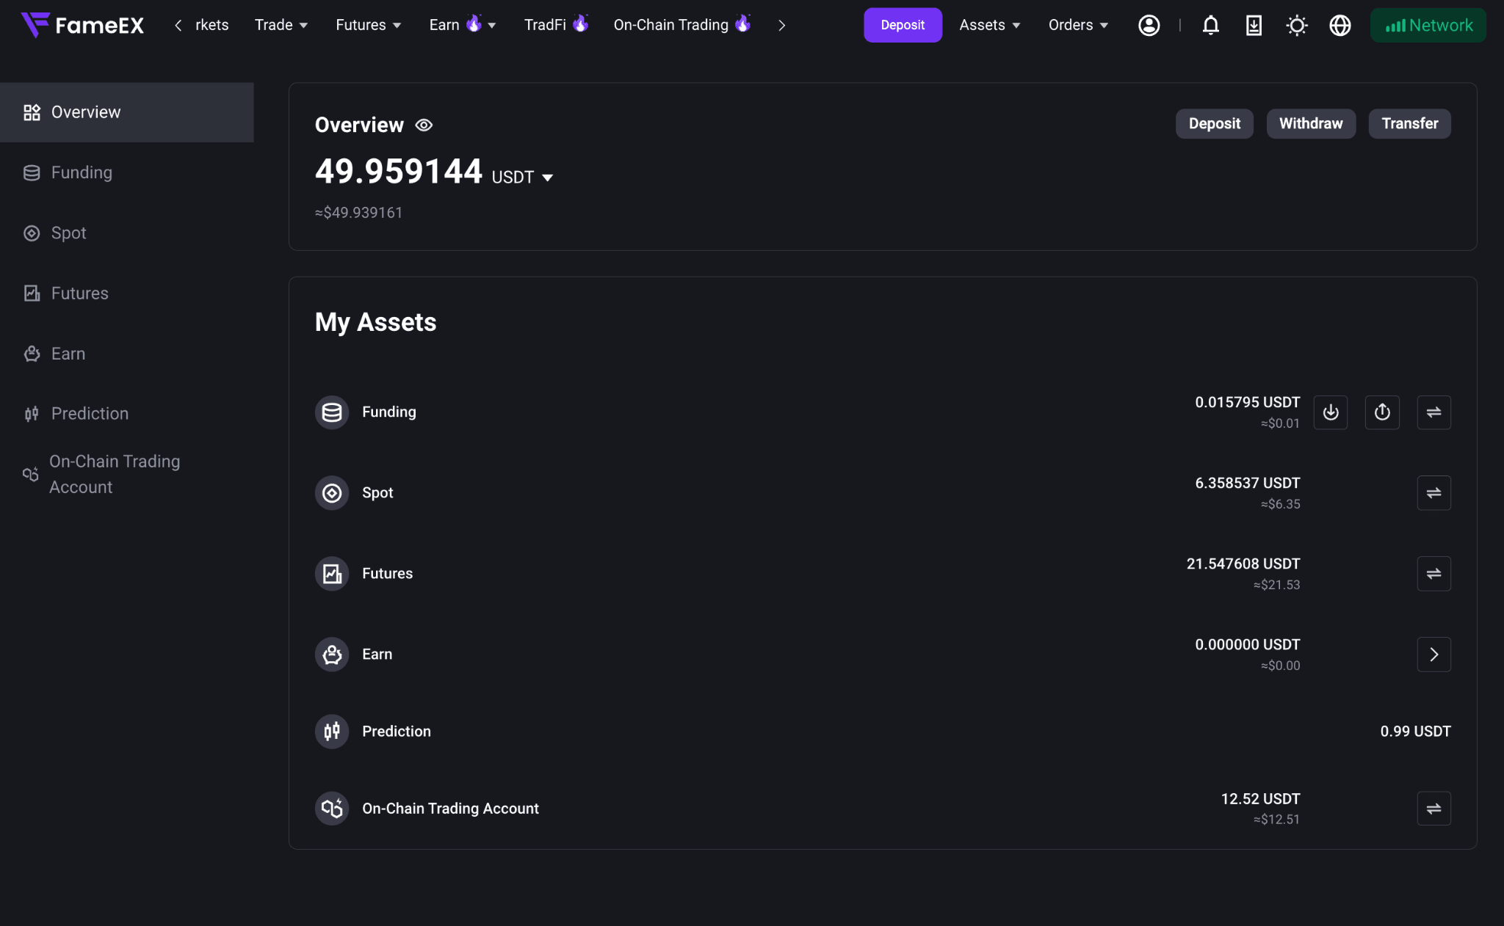Click the On-Chain Trading Account transfer icon
Screen dimensions: 1504x926
(1433, 809)
